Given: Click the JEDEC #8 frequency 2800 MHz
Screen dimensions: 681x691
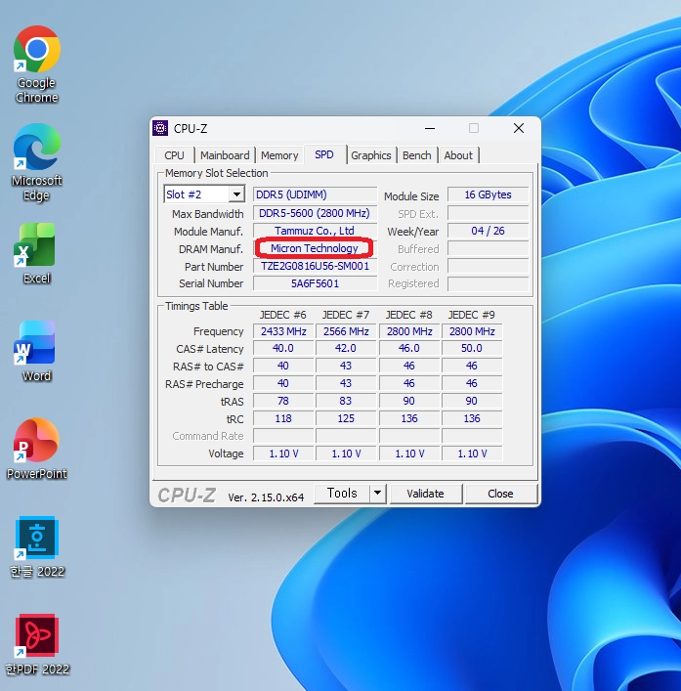Looking at the screenshot, I should pyautogui.click(x=409, y=331).
